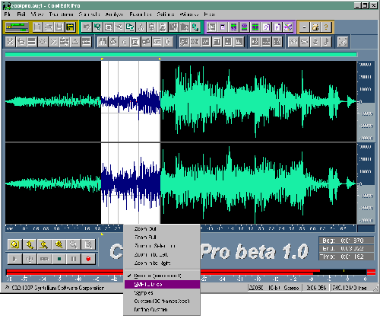This screenshot has height=319, width=380.
Task: Choose Zoom to Selection in the context menu
Action: coord(162,246)
